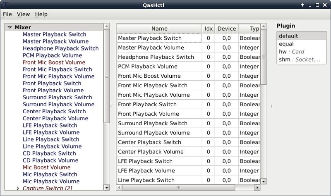Collapse the Mixer tree node
The height and width of the screenshot is (196, 331).
click(x=10, y=27)
